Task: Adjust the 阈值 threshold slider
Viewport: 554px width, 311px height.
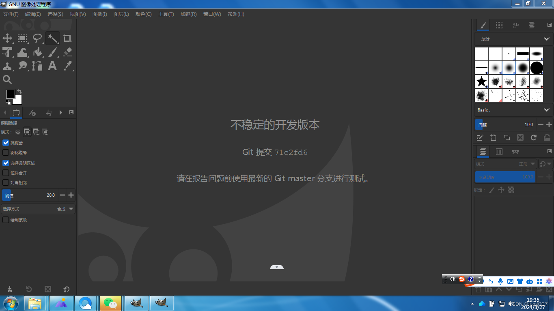Action: click(30, 195)
